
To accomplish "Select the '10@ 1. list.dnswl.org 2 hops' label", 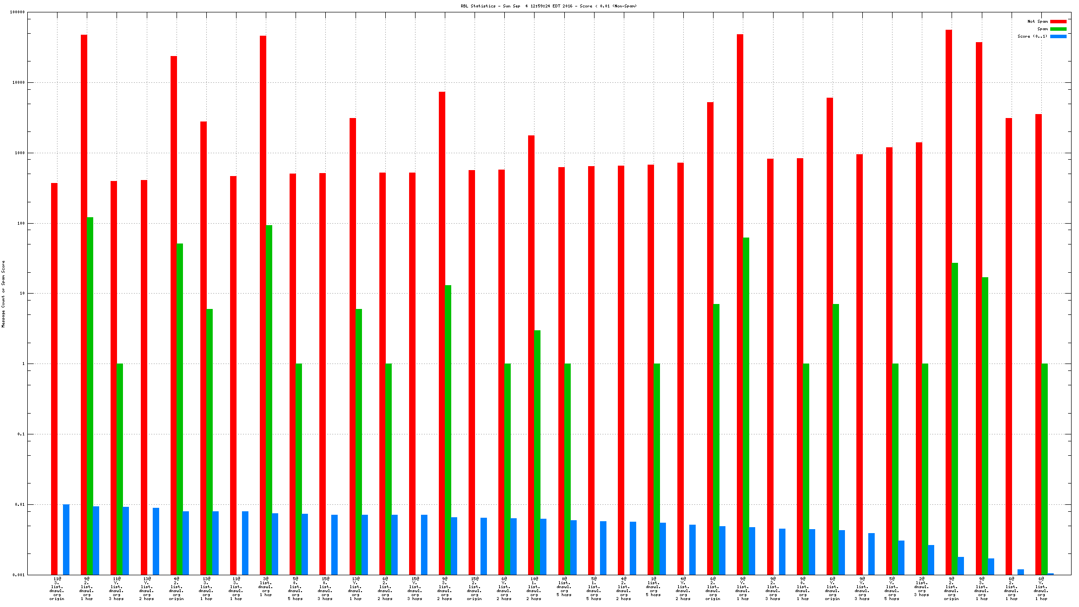I will point(534,588).
